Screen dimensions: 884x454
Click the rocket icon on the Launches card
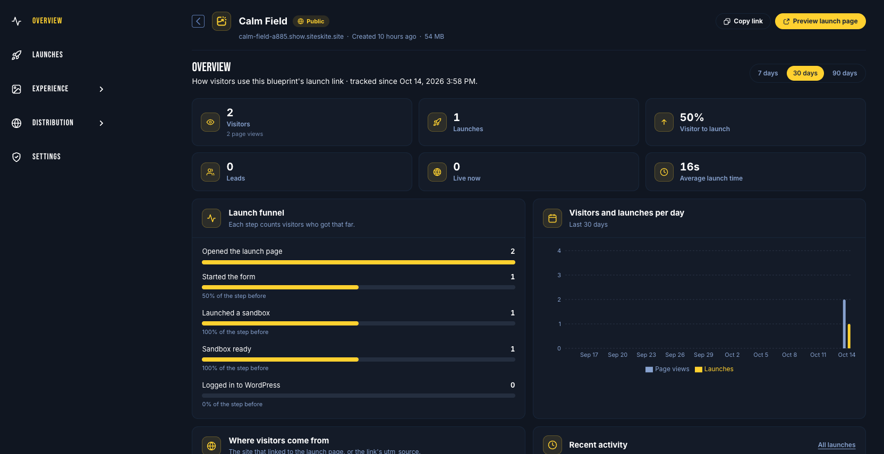coord(437,122)
